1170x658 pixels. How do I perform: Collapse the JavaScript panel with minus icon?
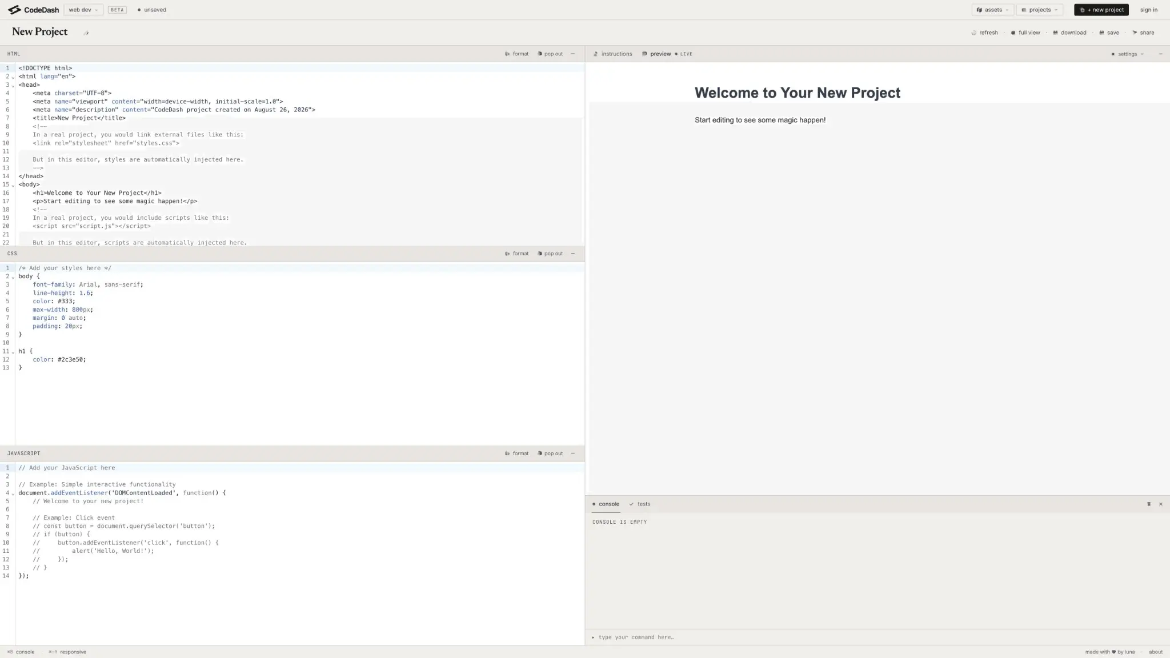pyautogui.click(x=573, y=454)
